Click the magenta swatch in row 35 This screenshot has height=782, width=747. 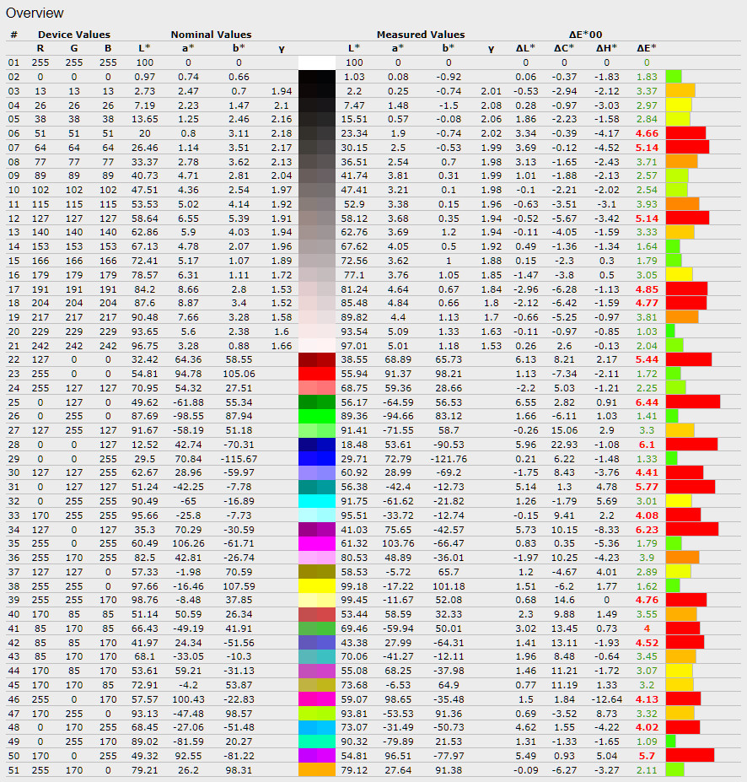[x=316, y=543]
